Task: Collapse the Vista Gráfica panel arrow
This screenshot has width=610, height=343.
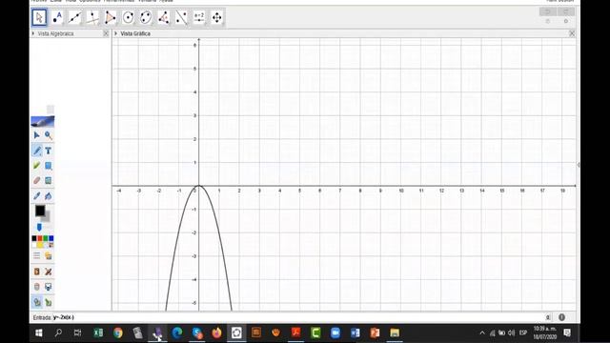Action: click(116, 34)
